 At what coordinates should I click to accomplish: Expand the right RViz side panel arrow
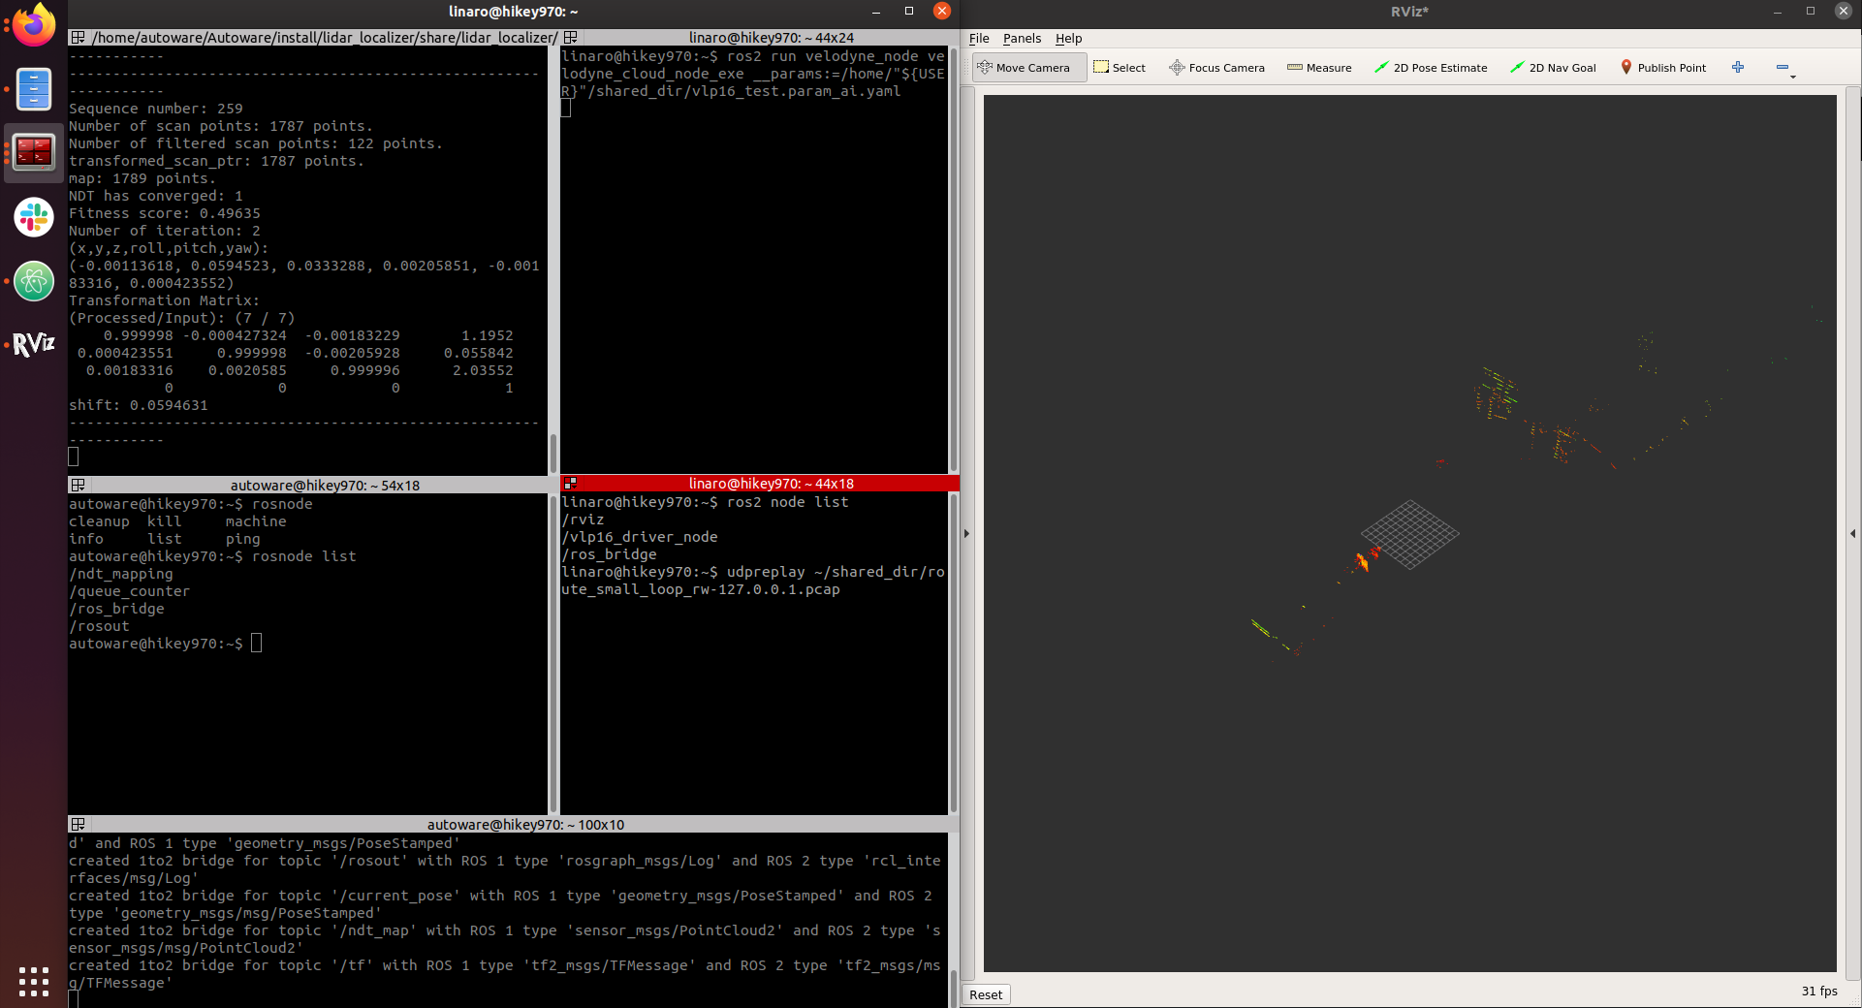point(1852,534)
